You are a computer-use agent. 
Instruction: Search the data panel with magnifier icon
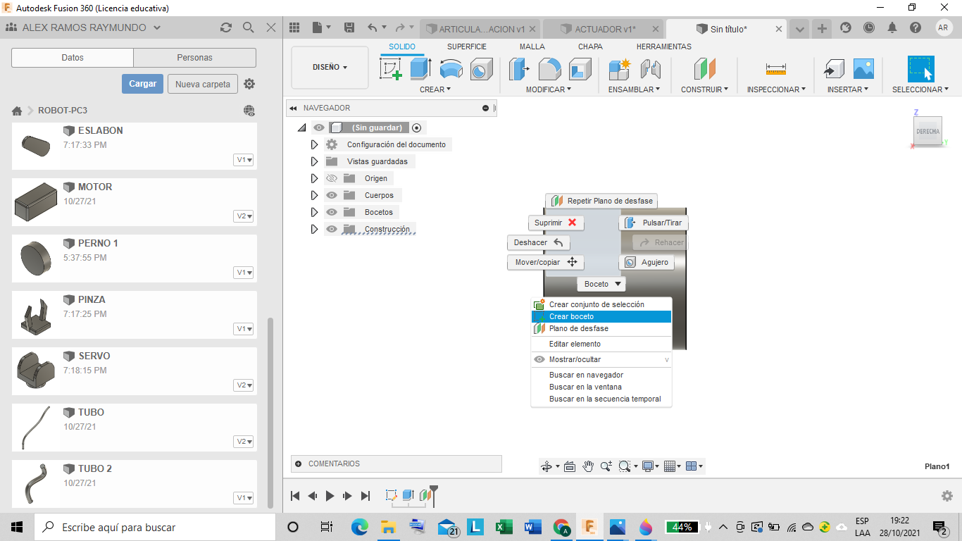point(249,27)
